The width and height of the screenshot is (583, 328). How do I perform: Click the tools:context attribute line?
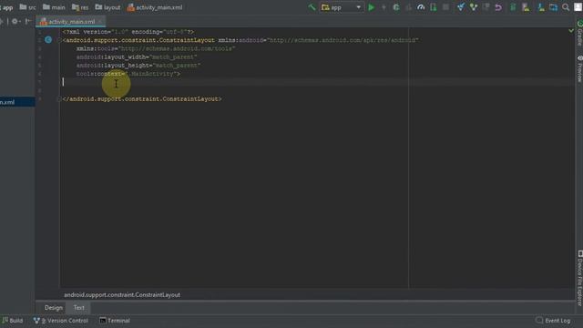[x=128, y=74]
